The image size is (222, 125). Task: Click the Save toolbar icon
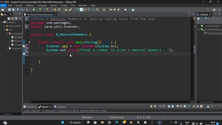[9, 10]
